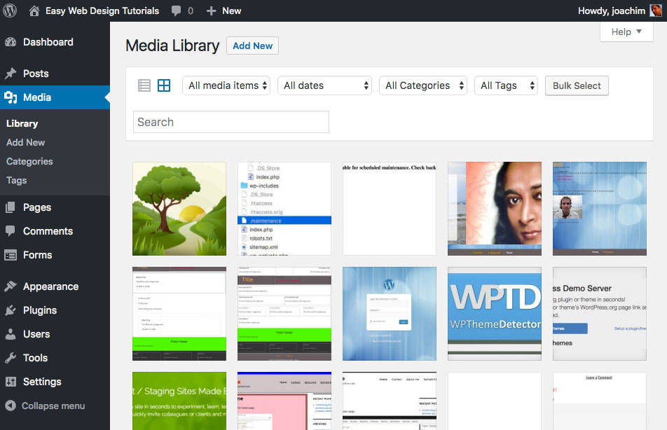
Task: Click the Add New button next to Media Library
Action: 252,45
